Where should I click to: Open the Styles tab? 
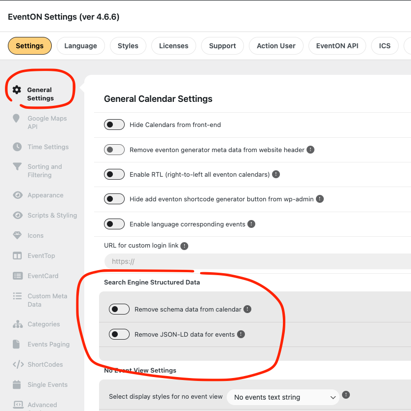[128, 46]
